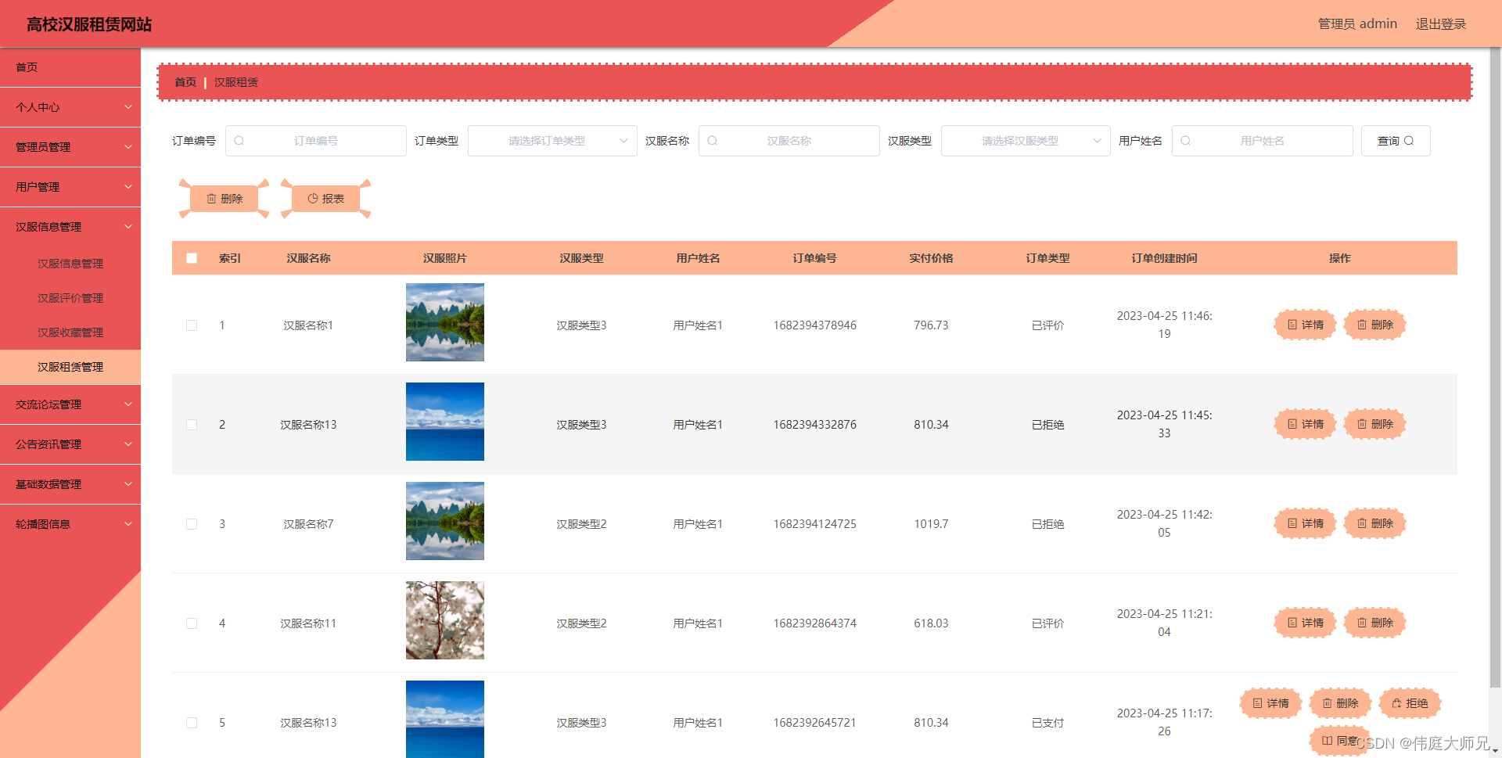Go to 首页 in the sidebar

70,67
